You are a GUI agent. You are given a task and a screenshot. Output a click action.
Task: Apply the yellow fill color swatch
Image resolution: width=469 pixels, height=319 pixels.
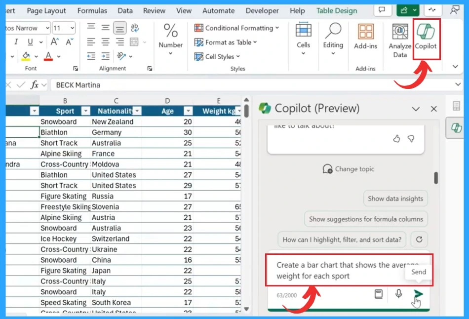pyautogui.click(x=26, y=56)
